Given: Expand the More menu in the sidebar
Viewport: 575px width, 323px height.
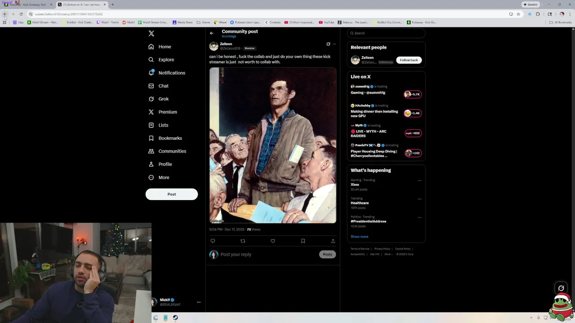Looking at the screenshot, I should [159, 177].
